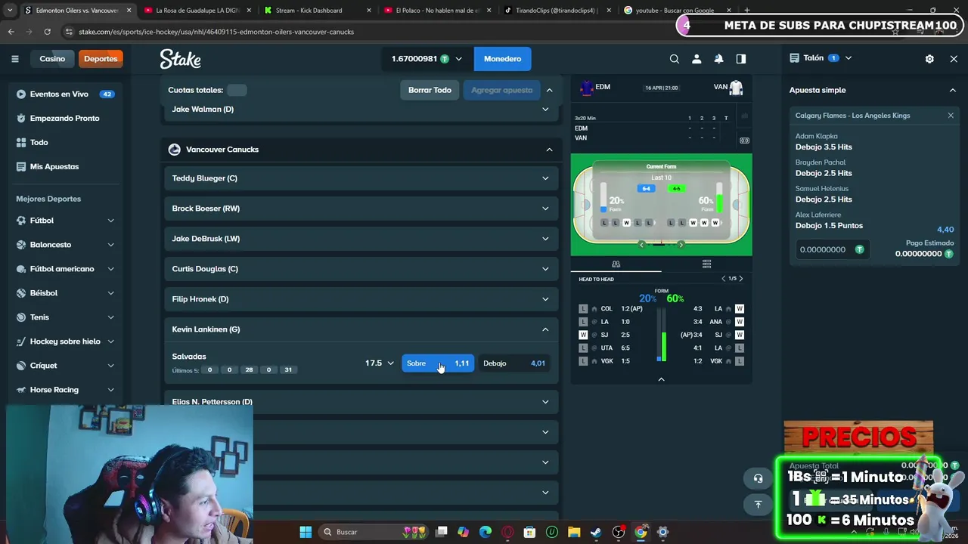Open the search magnifier icon
Image resolution: width=968 pixels, height=544 pixels.
675,59
